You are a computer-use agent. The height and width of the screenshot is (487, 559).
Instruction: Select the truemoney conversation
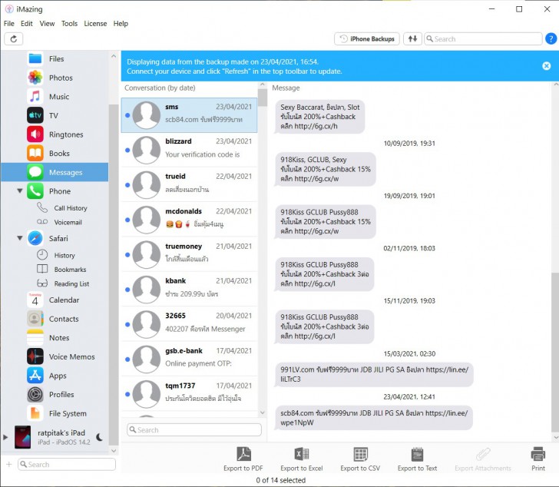tap(189, 254)
